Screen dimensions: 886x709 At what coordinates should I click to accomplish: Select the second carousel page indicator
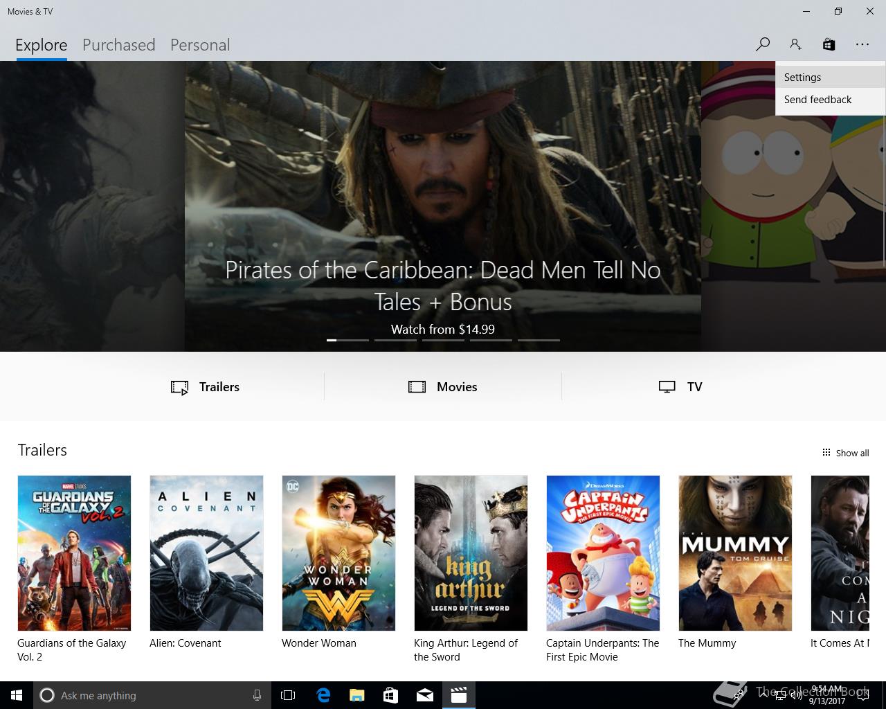tap(395, 340)
